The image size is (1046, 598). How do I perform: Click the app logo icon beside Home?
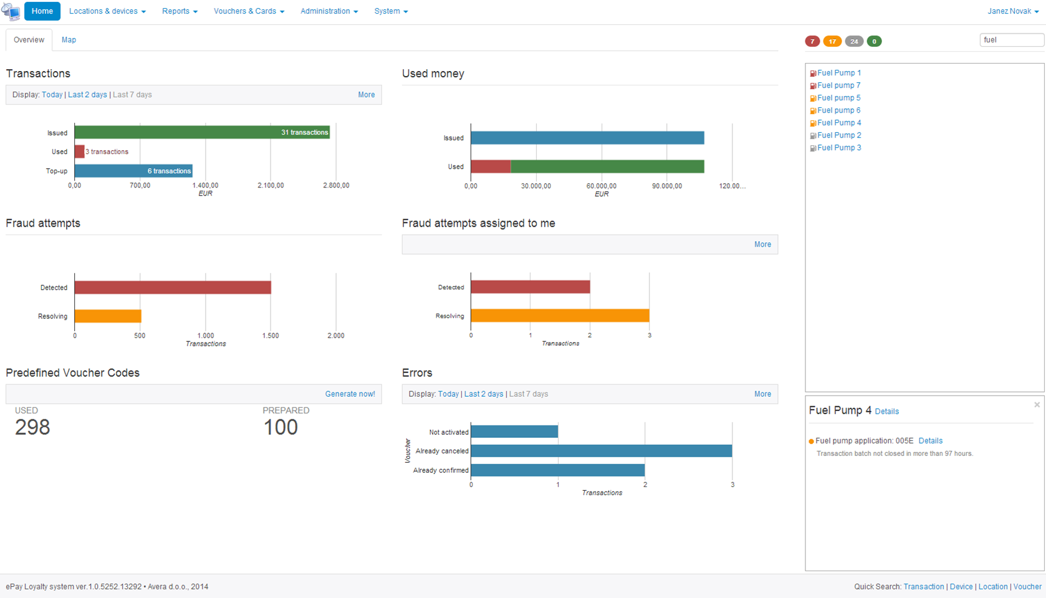[x=11, y=11]
